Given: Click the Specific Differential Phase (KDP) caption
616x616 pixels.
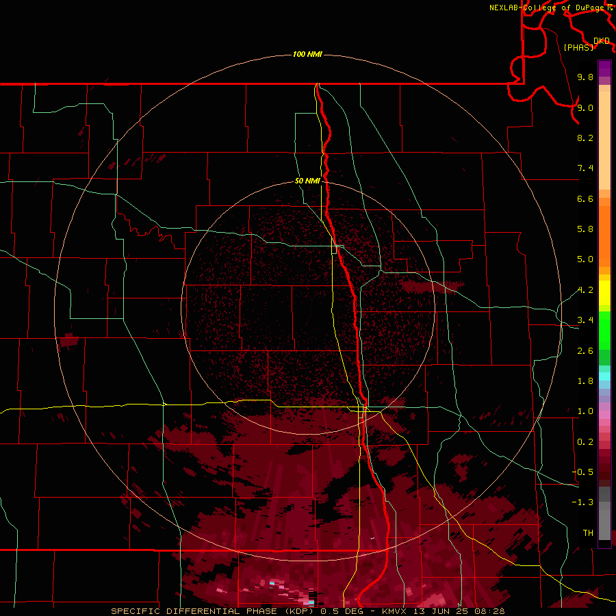Looking at the screenshot, I should 214,611.
